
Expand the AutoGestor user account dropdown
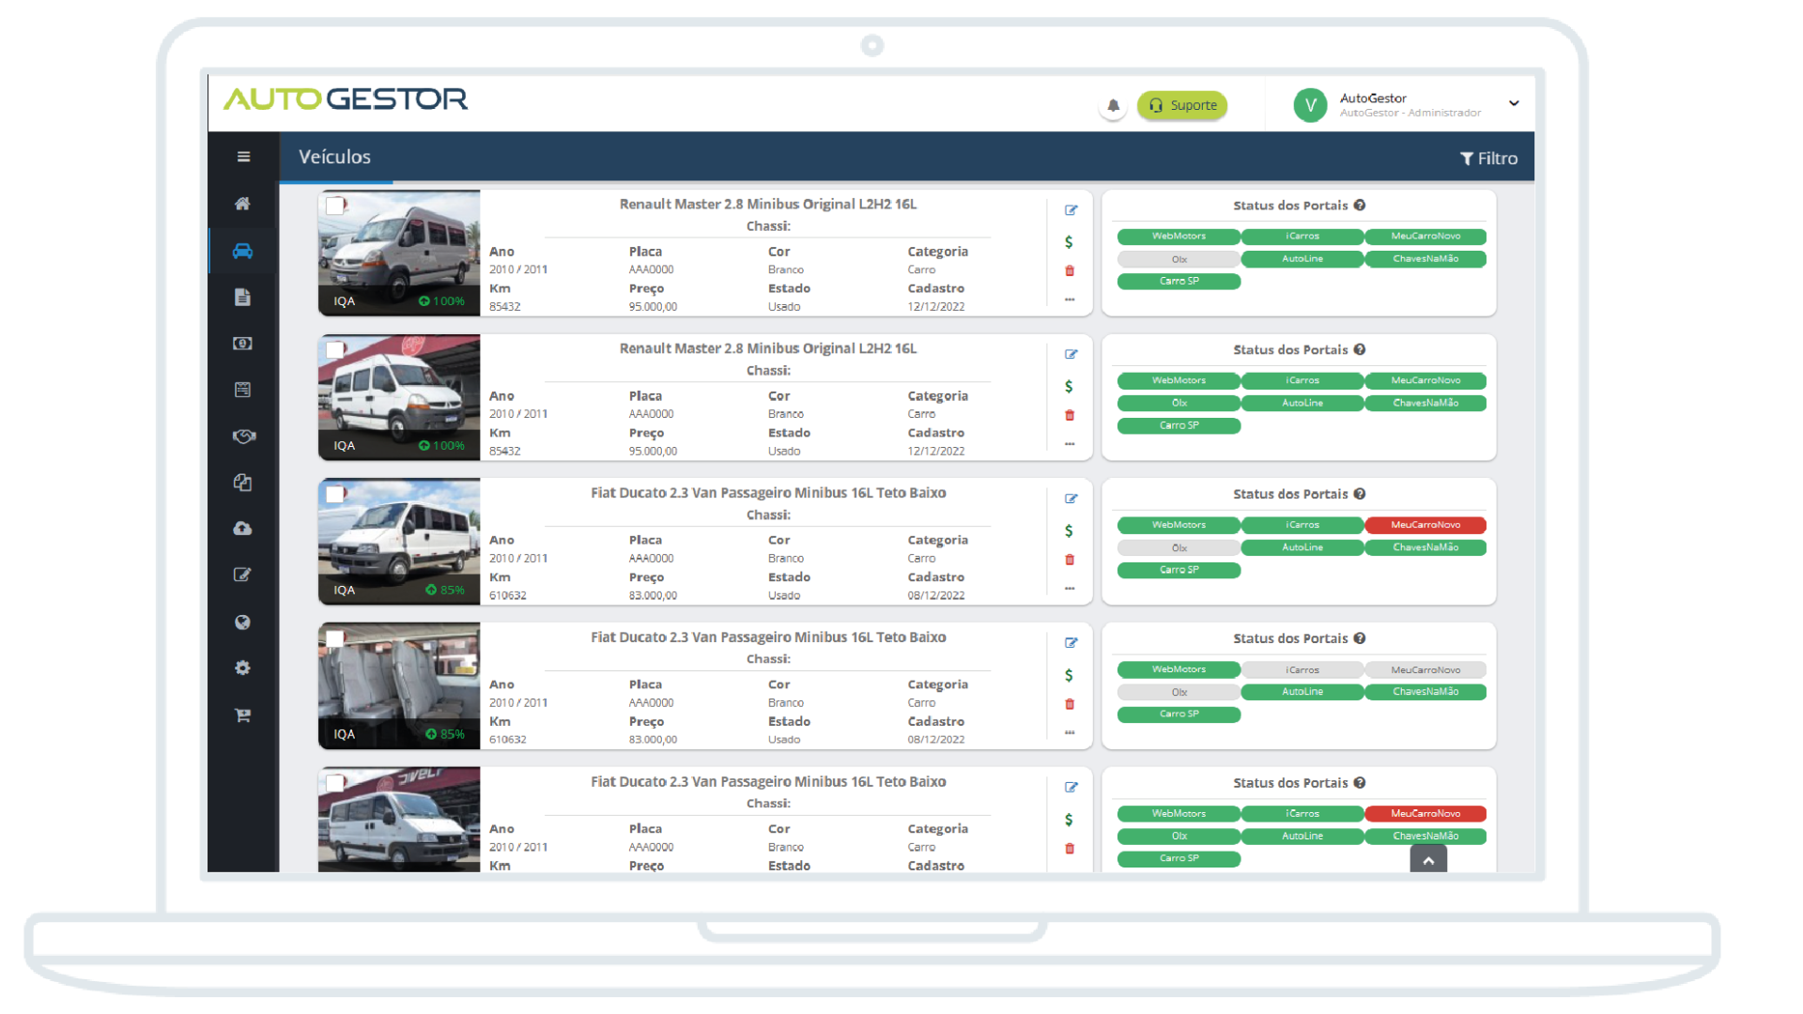click(1514, 103)
